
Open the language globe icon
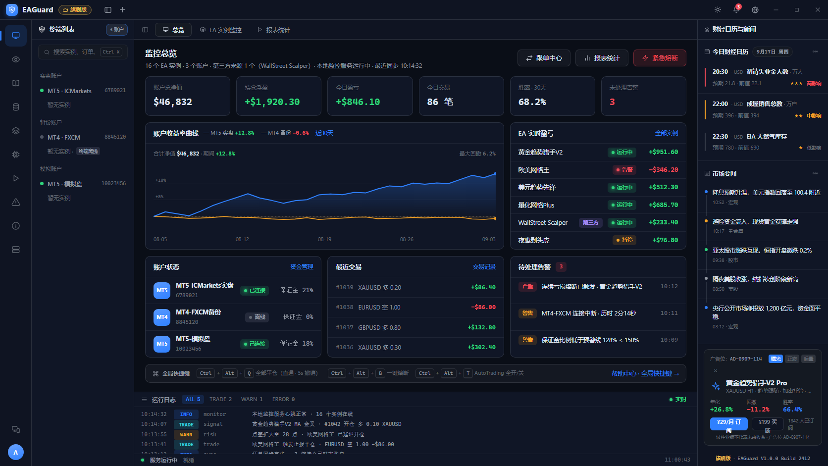click(755, 10)
